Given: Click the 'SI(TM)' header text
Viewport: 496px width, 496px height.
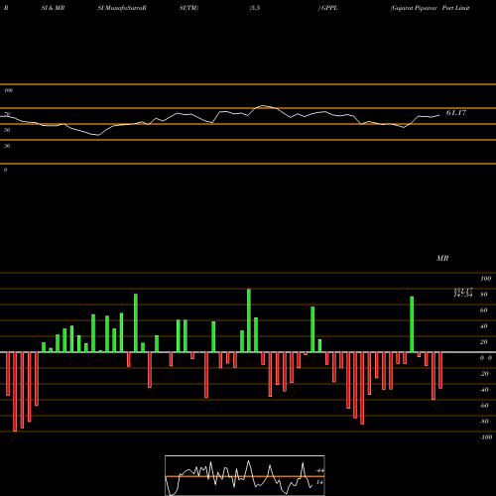Looking at the screenshot, I should 188,8.
